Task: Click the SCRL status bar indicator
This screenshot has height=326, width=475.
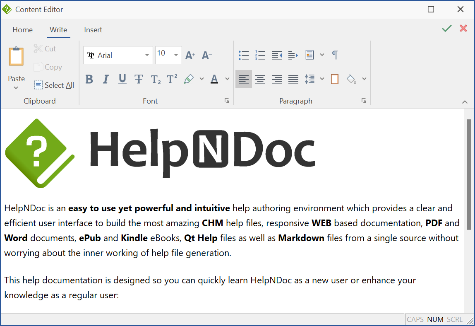Action: point(455,319)
